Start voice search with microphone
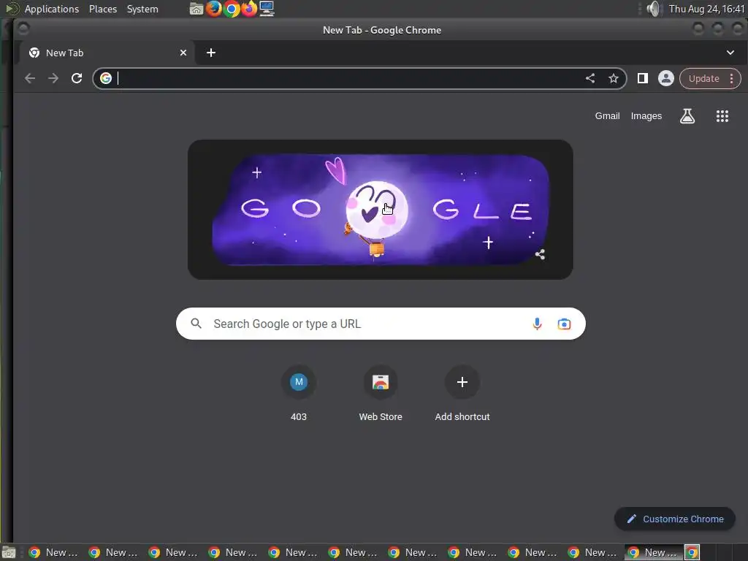 click(x=537, y=324)
